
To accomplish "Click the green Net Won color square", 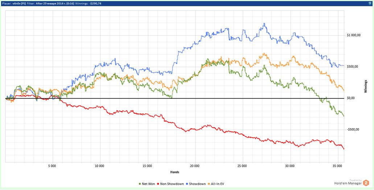I will click(x=140, y=184).
